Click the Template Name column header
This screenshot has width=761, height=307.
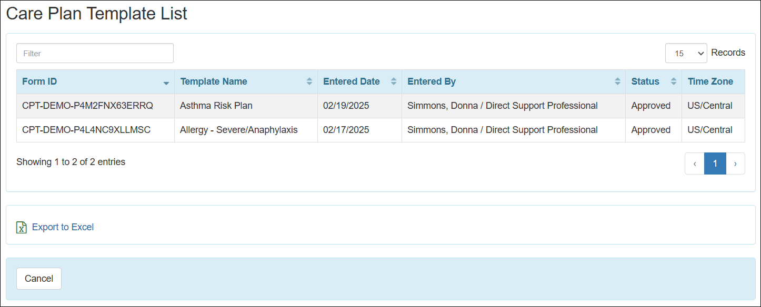246,82
